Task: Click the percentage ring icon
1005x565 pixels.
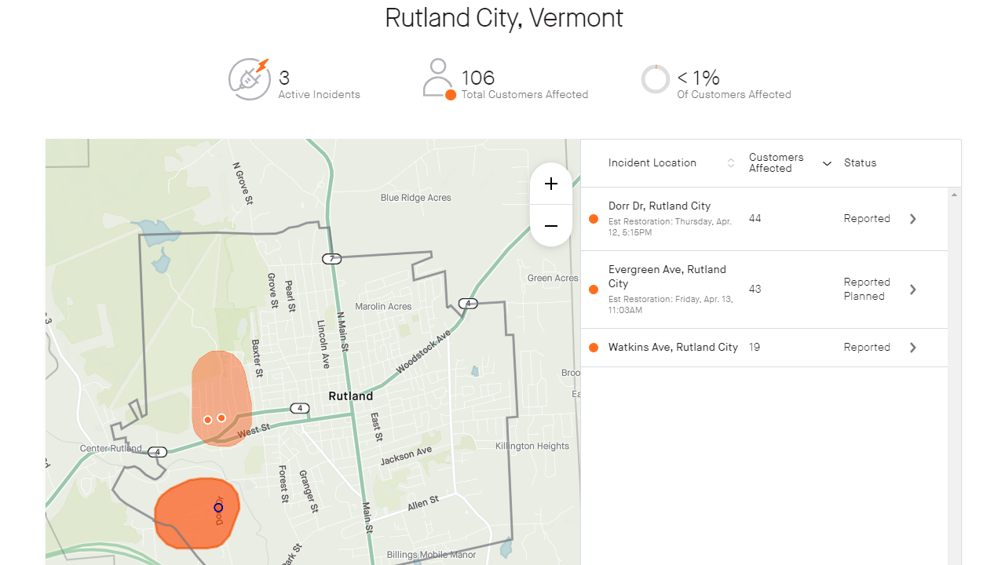Action: point(656,78)
